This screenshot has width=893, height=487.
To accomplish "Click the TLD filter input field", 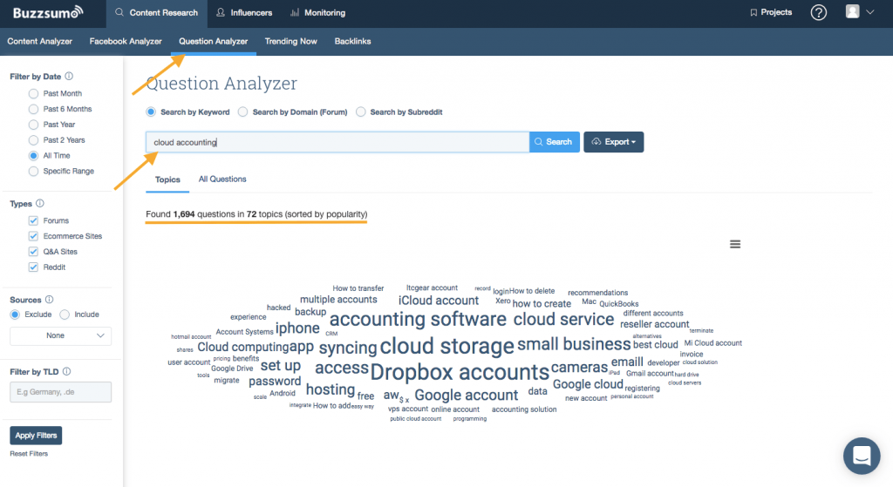I will [x=60, y=392].
